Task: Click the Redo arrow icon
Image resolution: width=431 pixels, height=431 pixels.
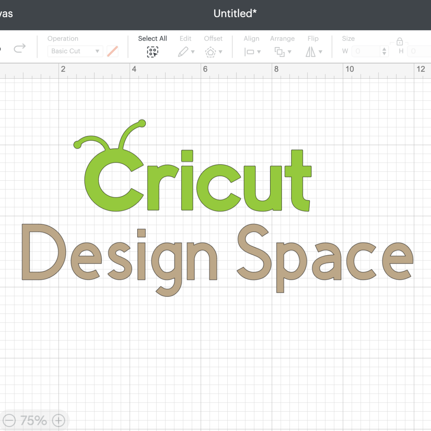Action: pos(20,48)
